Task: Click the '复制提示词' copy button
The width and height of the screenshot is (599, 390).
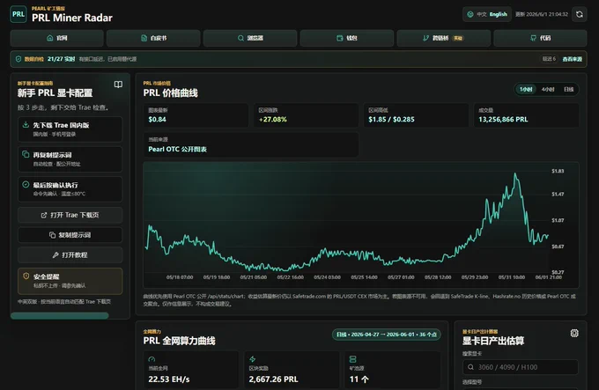Action: pyautogui.click(x=70, y=235)
